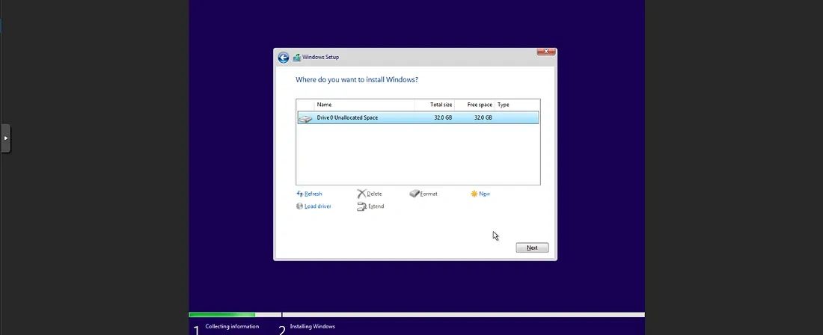Click the Format drive icon
The image size is (823, 335).
[414, 194]
